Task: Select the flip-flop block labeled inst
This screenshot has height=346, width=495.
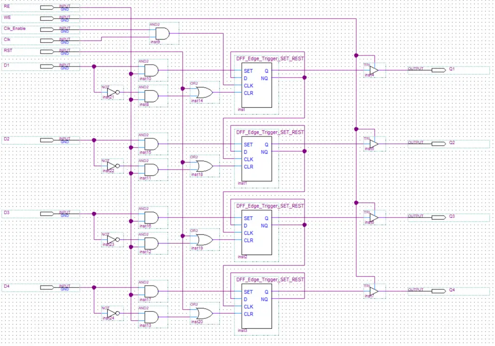Action: [257, 85]
